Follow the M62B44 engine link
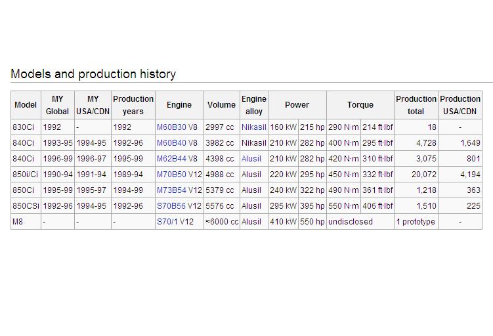 tap(171, 159)
